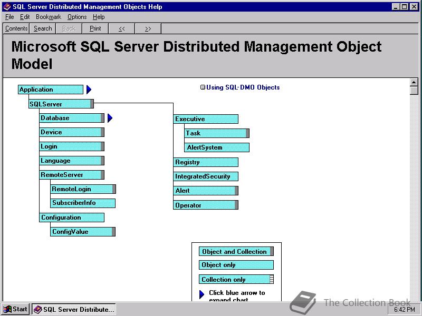Open the Bookmark menu
The image size is (422, 316).
pyautogui.click(x=49, y=17)
